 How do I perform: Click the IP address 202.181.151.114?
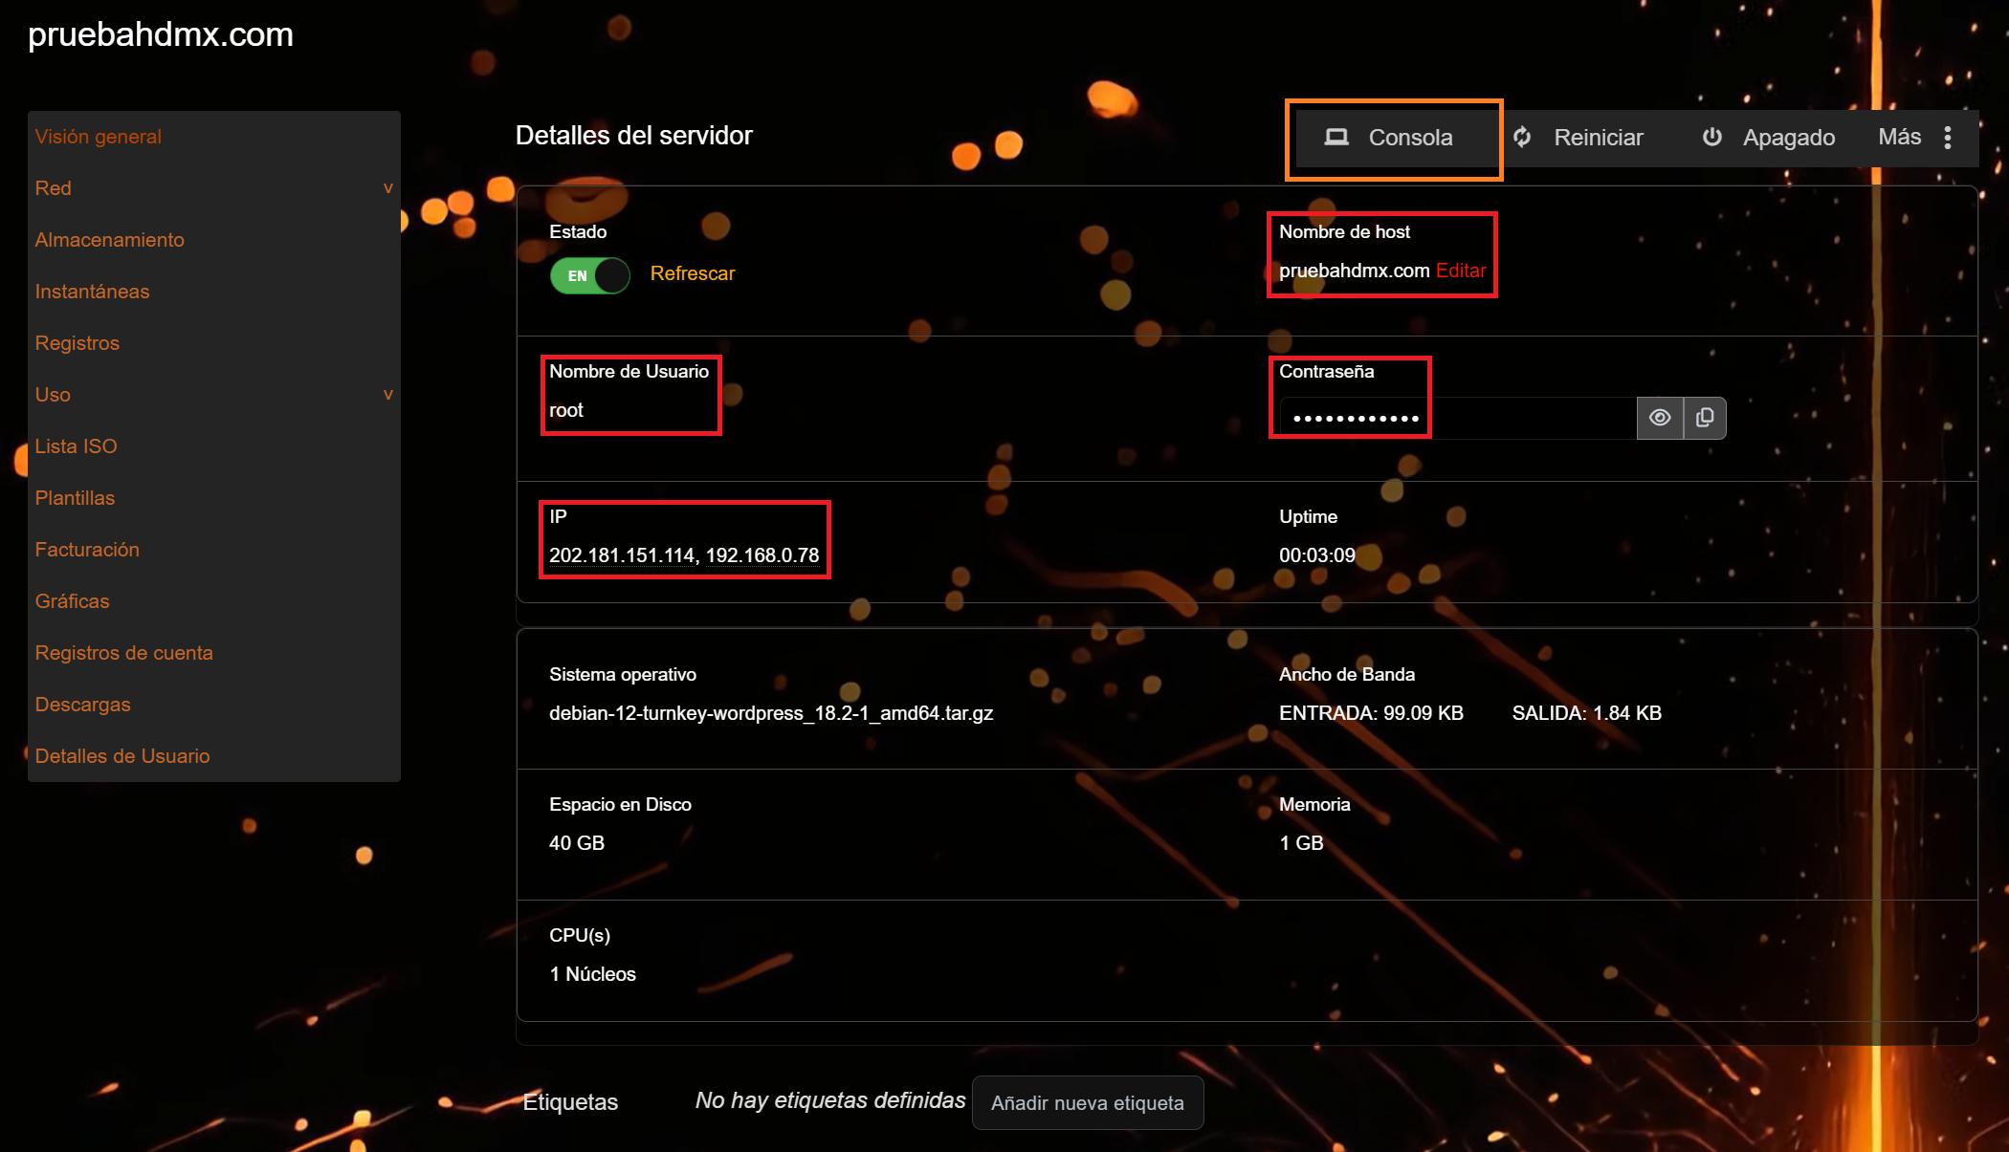click(622, 555)
